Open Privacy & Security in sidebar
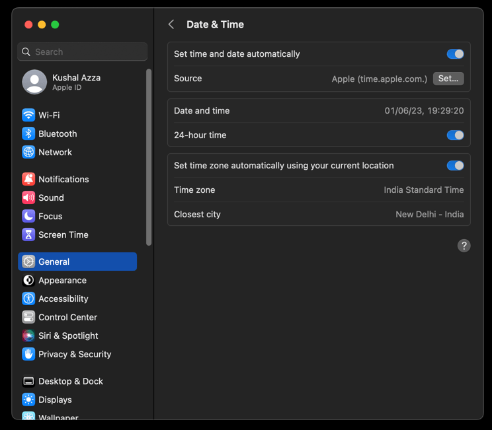The image size is (492, 430). [74, 354]
